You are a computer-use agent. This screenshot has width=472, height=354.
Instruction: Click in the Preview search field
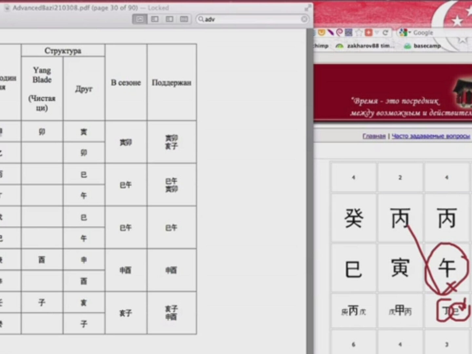pyautogui.click(x=252, y=19)
